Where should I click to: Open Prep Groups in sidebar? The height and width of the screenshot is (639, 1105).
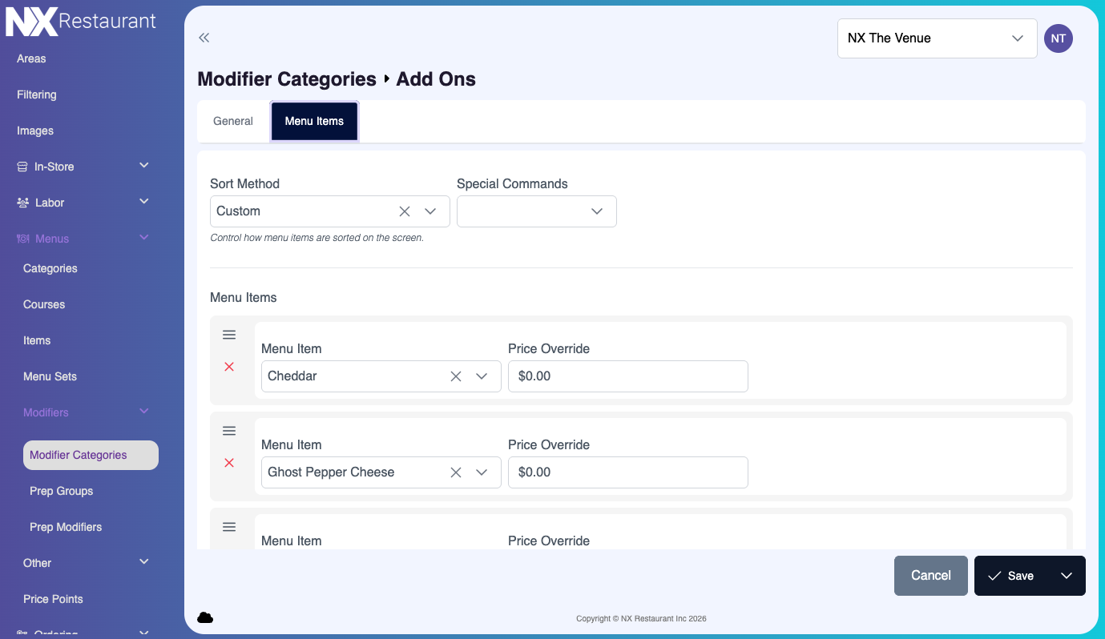click(62, 491)
